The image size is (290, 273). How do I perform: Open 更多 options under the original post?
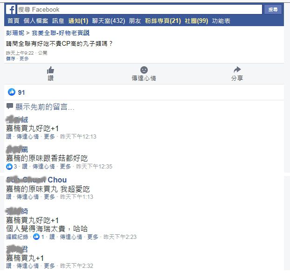coord(24,59)
